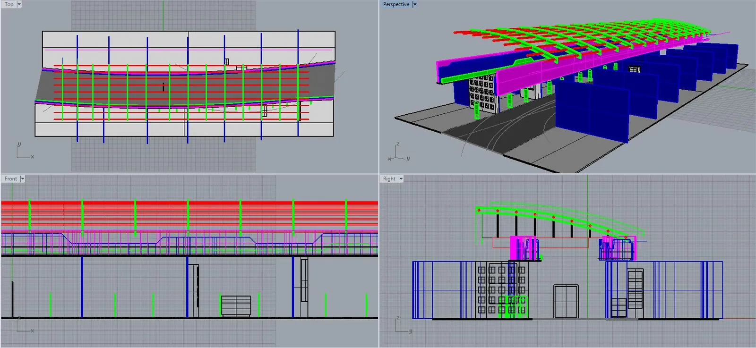Click the XZ axis icon in the Front viewport

pyautogui.click(x=25, y=325)
